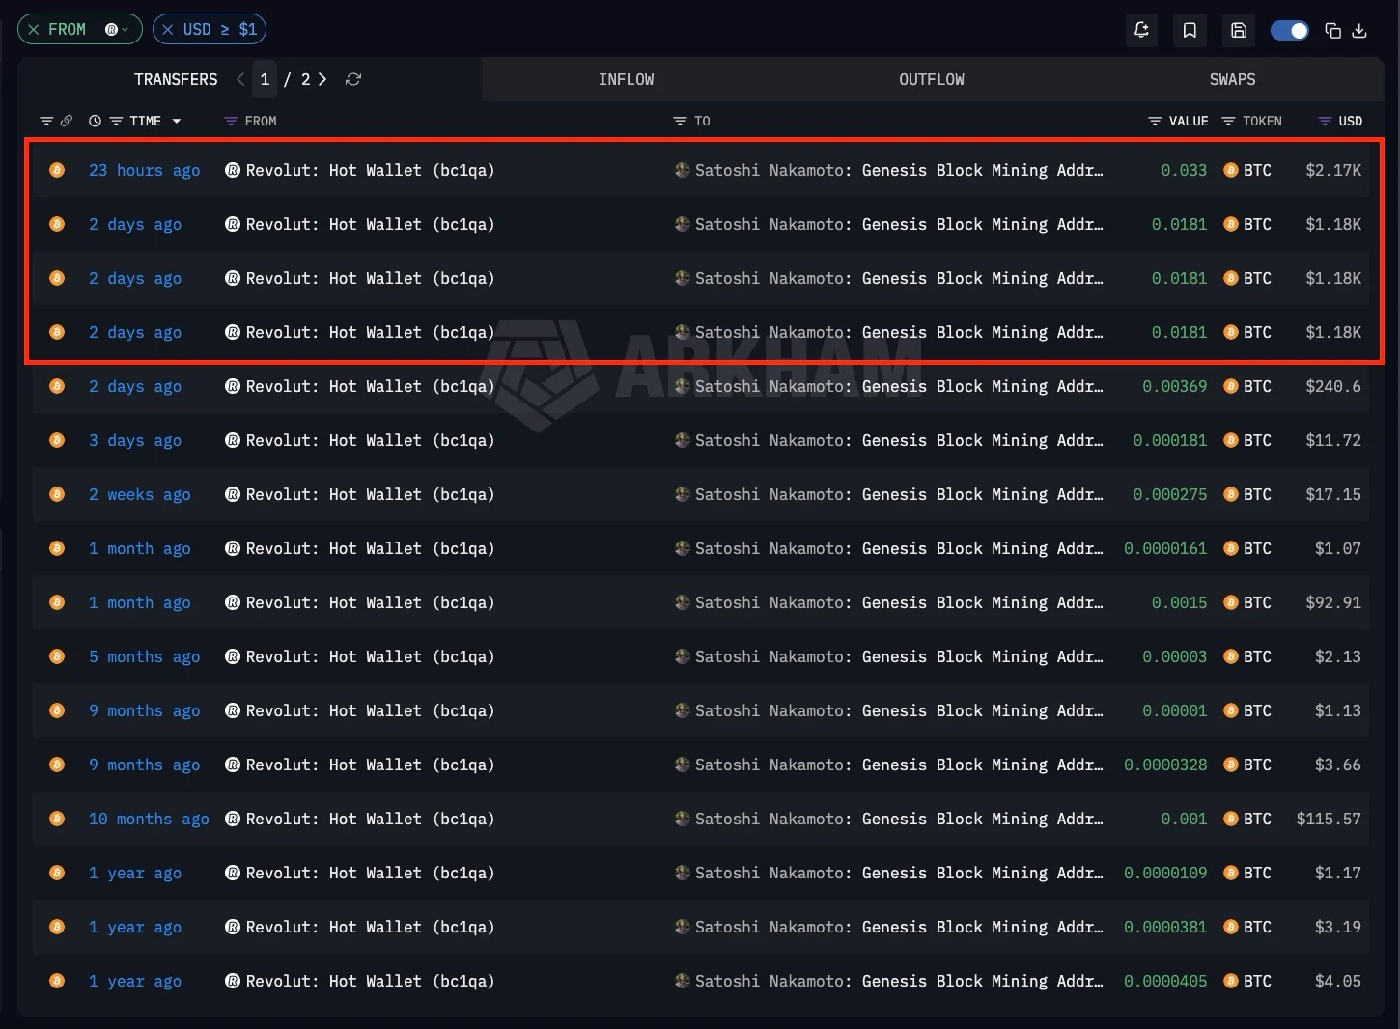Click the clock icon in the TIME header
Image resolution: width=1400 pixels, height=1029 pixels.
[95, 121]
